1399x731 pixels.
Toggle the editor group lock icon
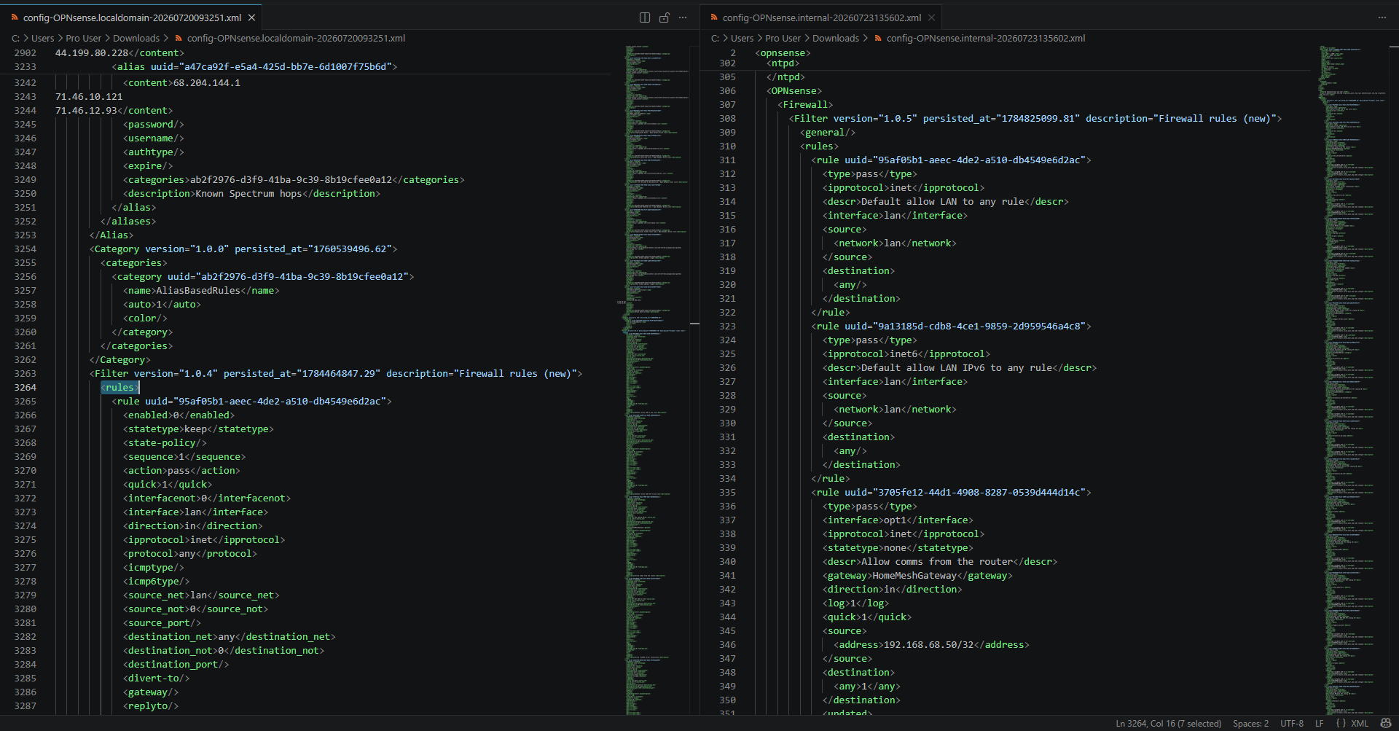(664, 17)
